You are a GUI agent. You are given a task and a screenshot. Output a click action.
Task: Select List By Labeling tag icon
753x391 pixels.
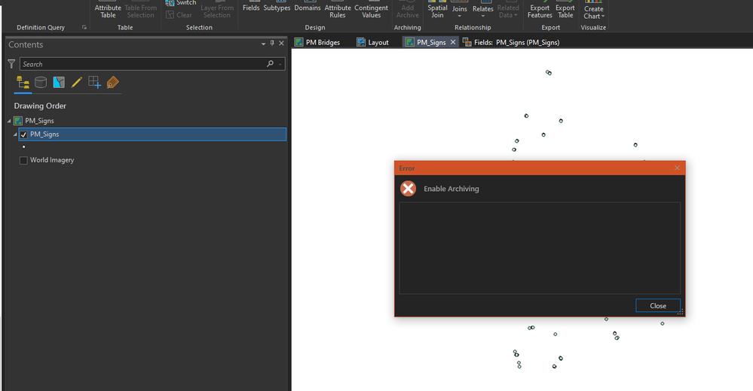(x=112, y=83)
